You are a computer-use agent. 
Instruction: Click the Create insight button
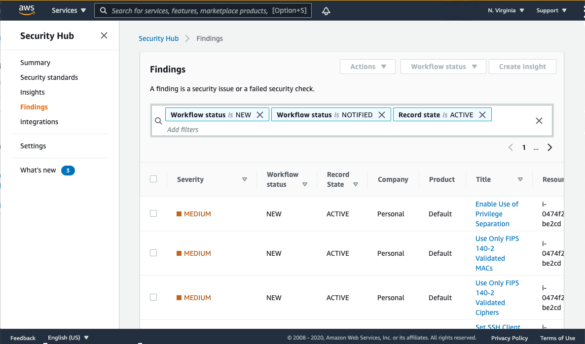522,66
